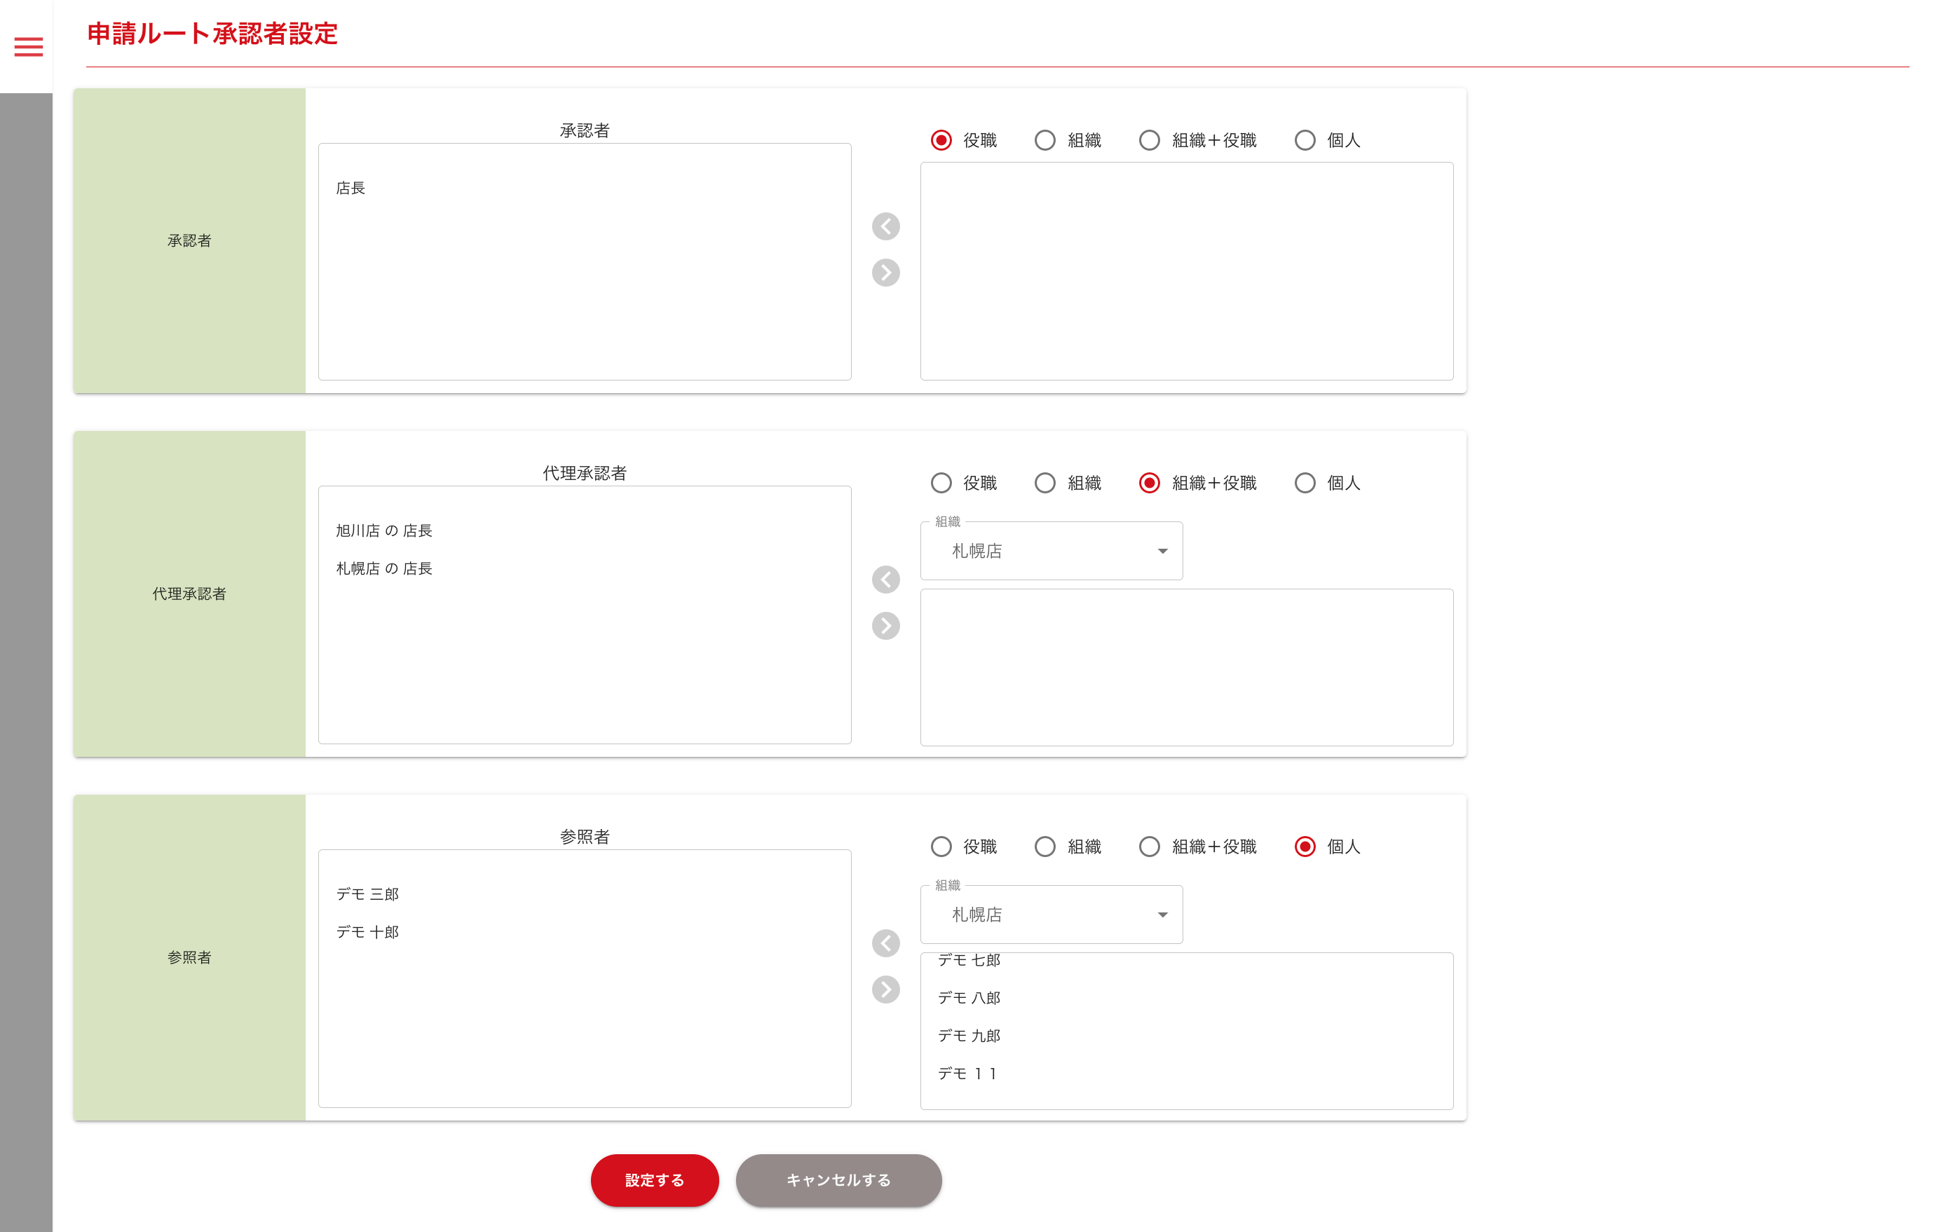
Task: Open 組織 dropdown in 代理承認者 section
Action: [1051, 552]
